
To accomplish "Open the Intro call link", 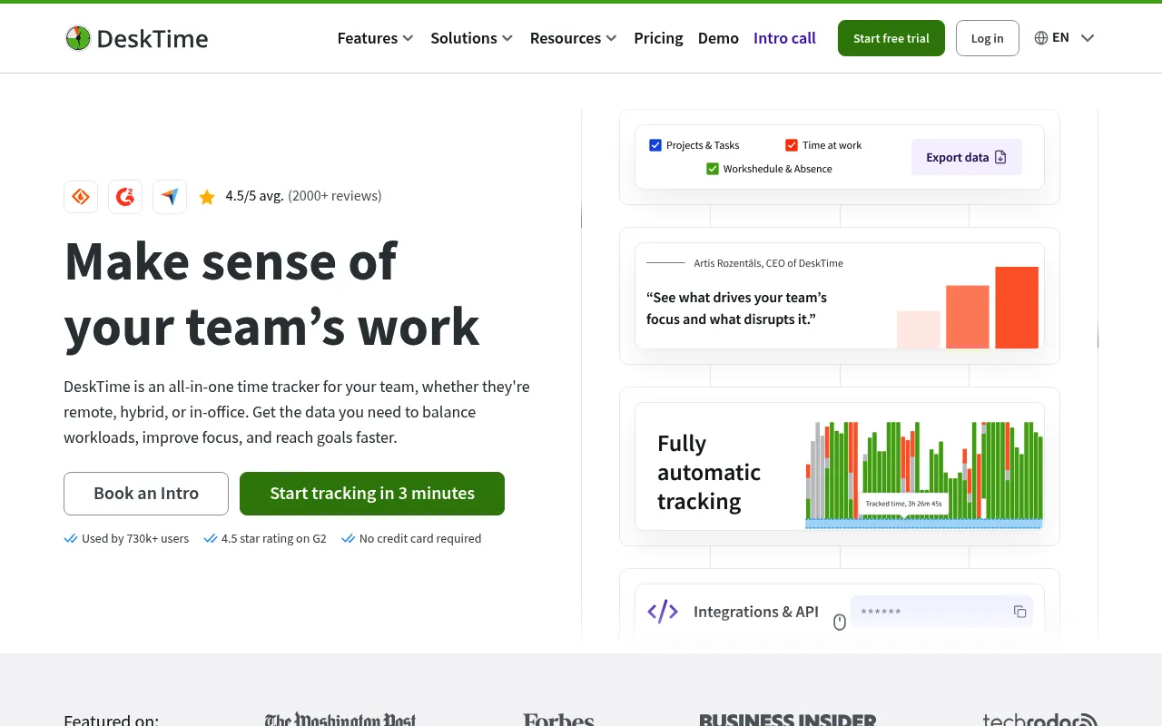I will pyautogui.click(x=784, y=38).
